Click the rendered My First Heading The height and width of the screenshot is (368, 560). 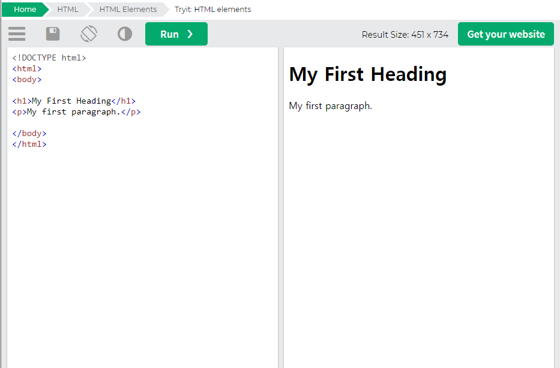[x=367, y=74]
